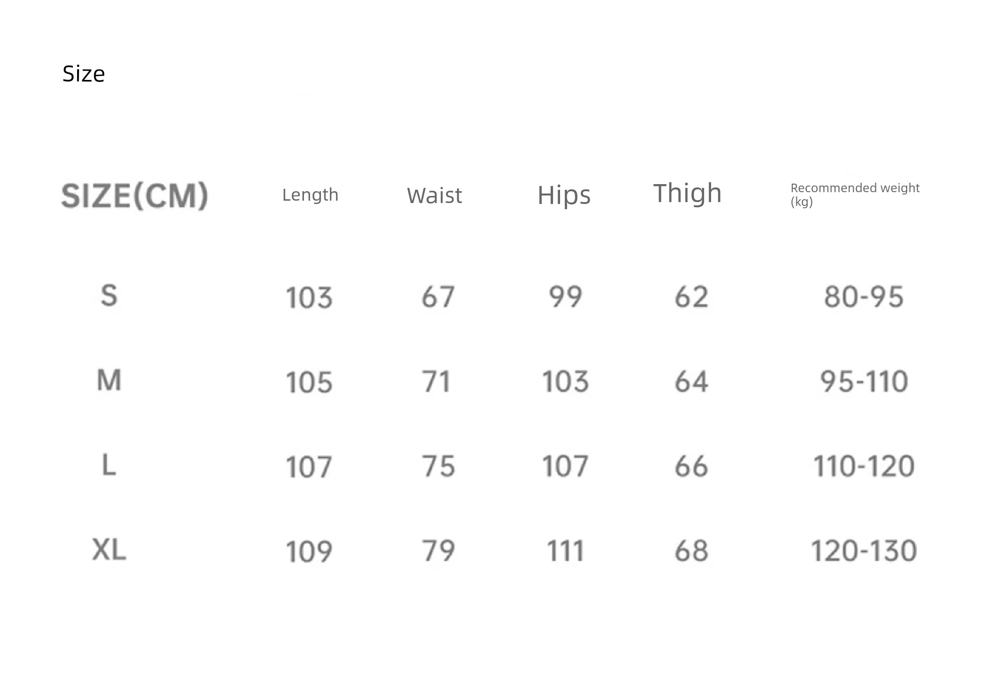Click the Size heading text
The width and height of the screenshot is (1007, 682).
coord(84,74)
